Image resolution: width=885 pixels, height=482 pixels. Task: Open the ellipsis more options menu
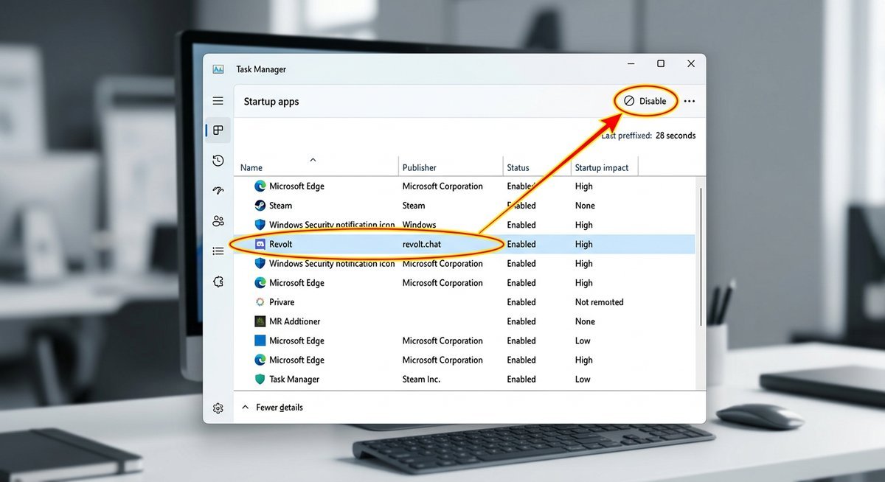point(689,100)
